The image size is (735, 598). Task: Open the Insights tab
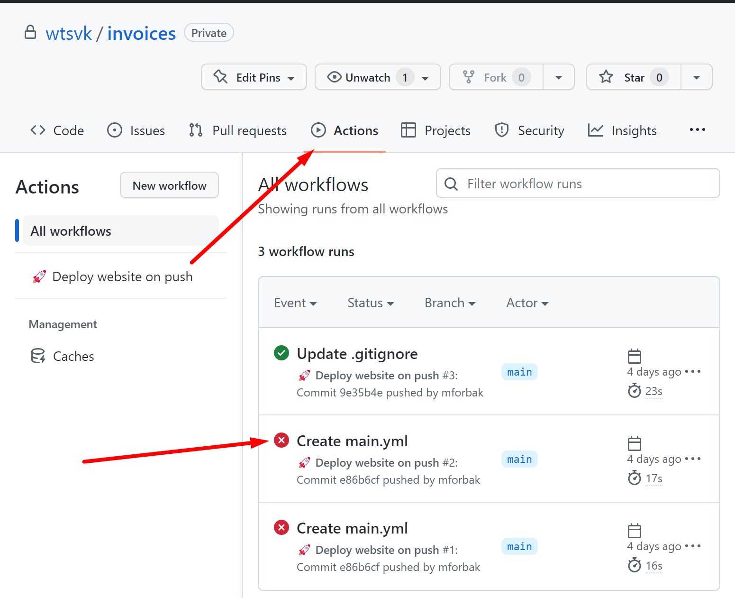(x=622, y=130)
